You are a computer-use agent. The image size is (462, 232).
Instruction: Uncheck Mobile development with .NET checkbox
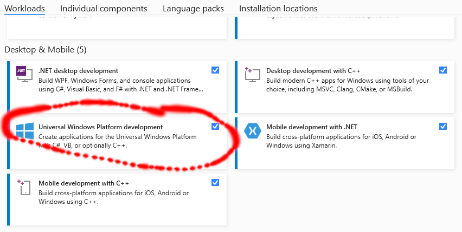[x=443, y=127]
